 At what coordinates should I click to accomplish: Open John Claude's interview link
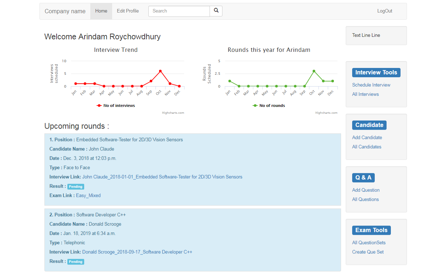tap(162, 177)
